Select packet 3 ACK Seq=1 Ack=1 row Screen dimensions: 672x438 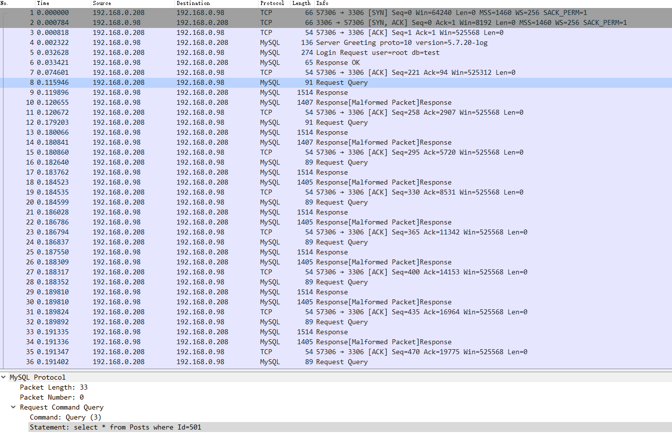[336, 32]
